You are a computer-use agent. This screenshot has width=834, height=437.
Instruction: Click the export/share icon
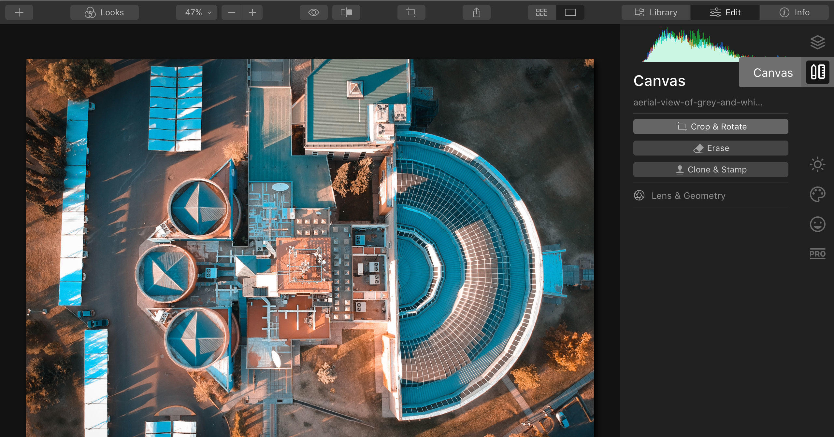(x=476, y=12)
